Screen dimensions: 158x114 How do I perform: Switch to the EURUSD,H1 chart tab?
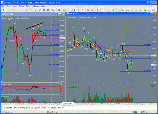[x=7, y=104]
